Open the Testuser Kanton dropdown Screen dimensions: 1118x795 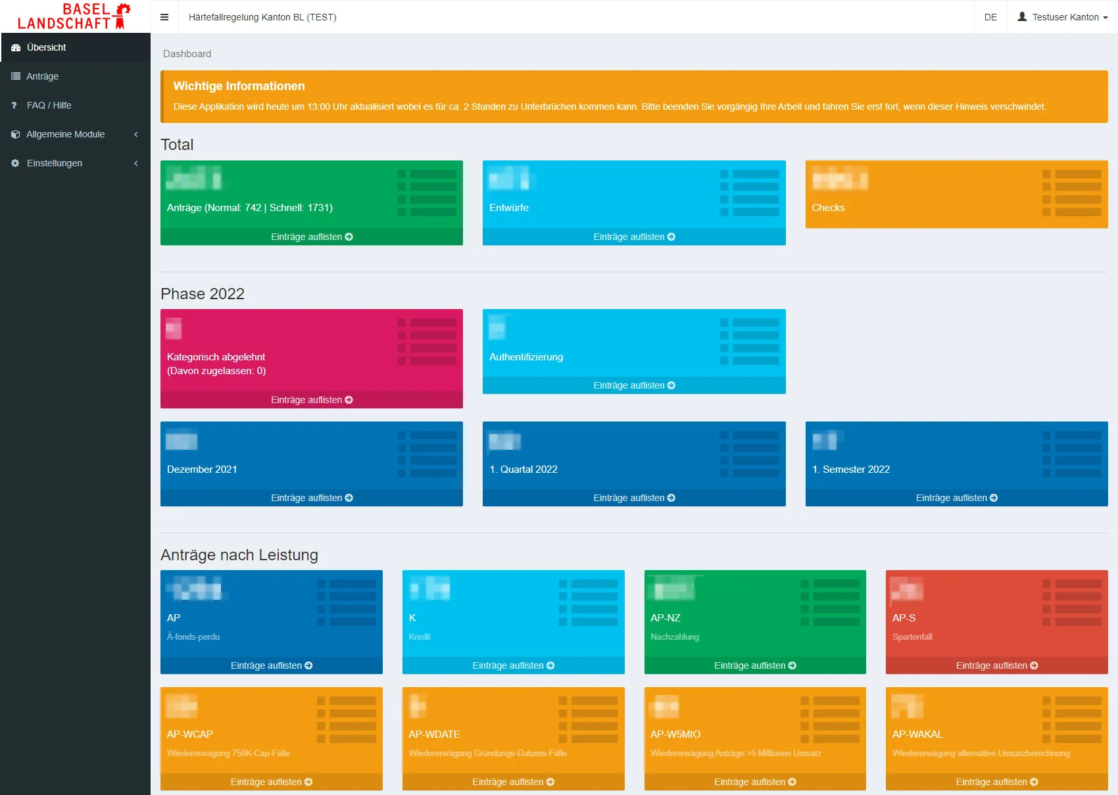[x=1062, y=17]
